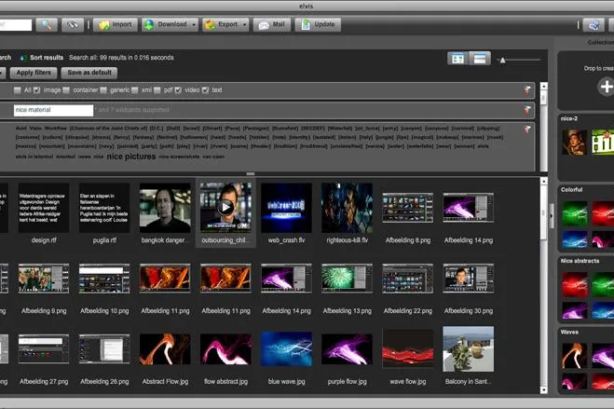
Task: Click the 'nice material' filter text field
Action: [x=54, y=110]
